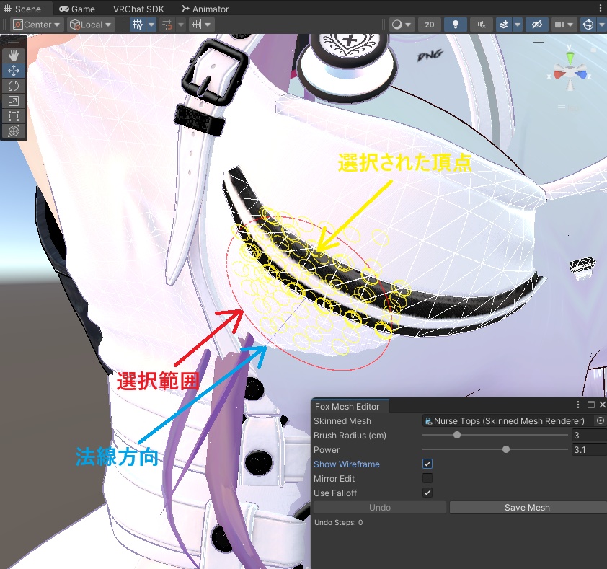Screen dimensions: 607x569
Task: Toggle Scene view lighting
Action: pyautogui.click(x=456, y=24)
